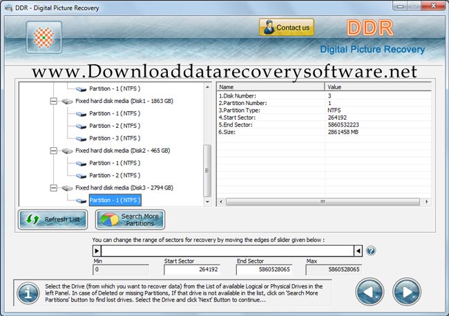Click the details table right scroll arrow

pos(427,202)
